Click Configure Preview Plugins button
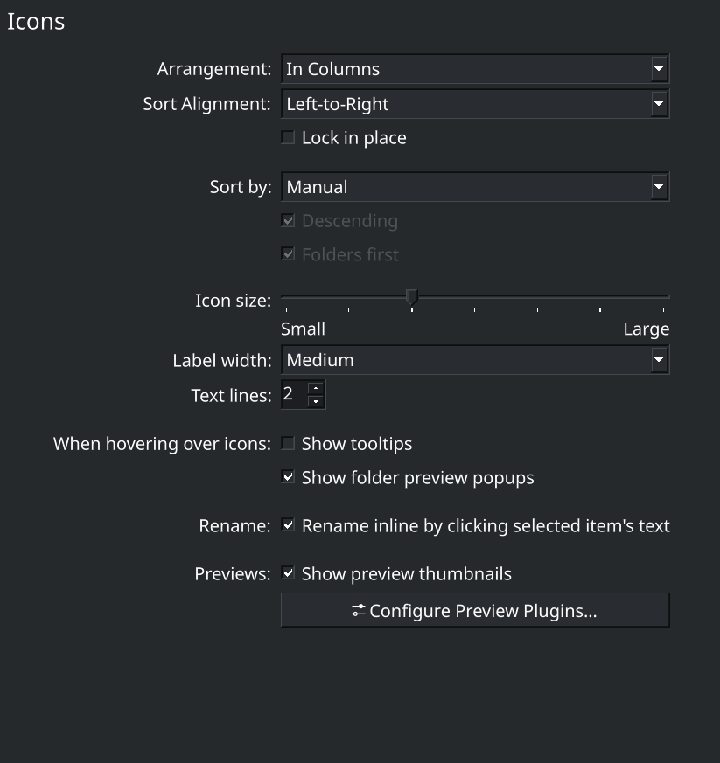Image resolution: width=720 pixels, height=763 pixels. point(475,610)
